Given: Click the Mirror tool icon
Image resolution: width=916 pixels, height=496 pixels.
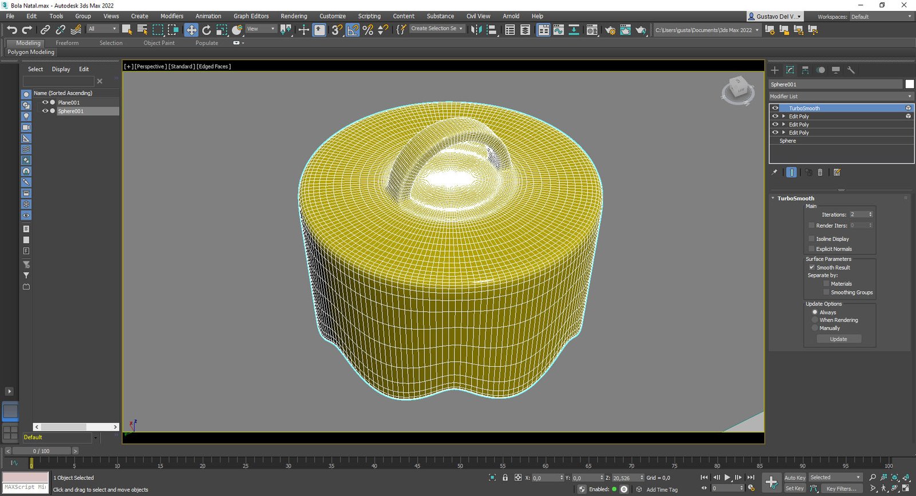Looking at the screenshot, I should 476,30.
